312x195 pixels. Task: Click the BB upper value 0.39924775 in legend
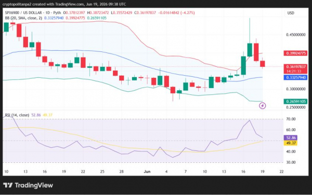pos(75,18)
